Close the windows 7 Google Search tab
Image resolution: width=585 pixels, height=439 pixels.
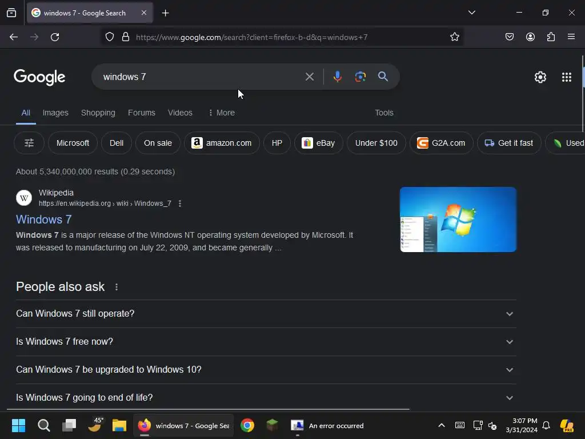point(144,13)
